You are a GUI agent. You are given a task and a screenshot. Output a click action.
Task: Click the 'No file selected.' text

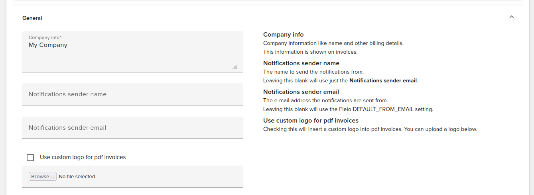(x=77, y=177)
